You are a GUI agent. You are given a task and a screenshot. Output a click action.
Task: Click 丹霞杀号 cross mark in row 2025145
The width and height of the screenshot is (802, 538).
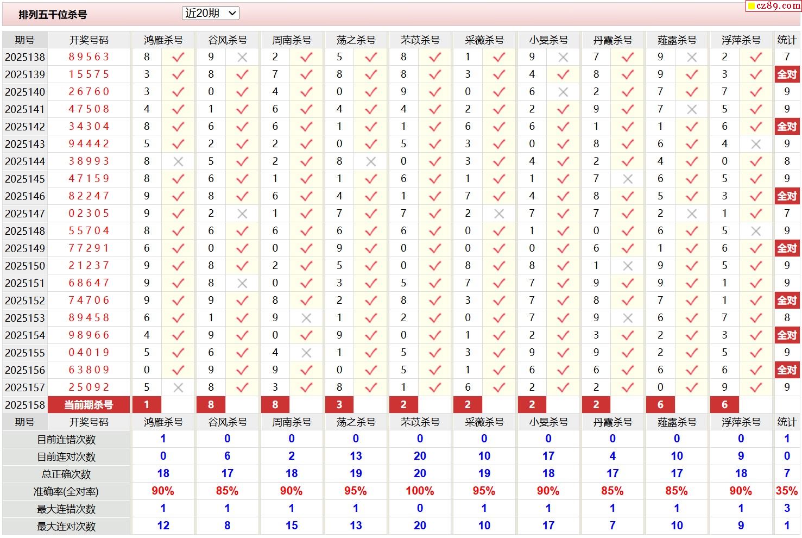point(628,179)
